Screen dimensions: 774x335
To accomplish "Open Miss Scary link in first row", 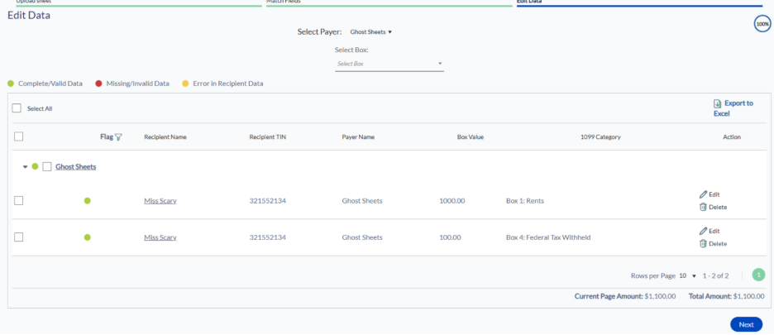I will [x=160, y=201].
